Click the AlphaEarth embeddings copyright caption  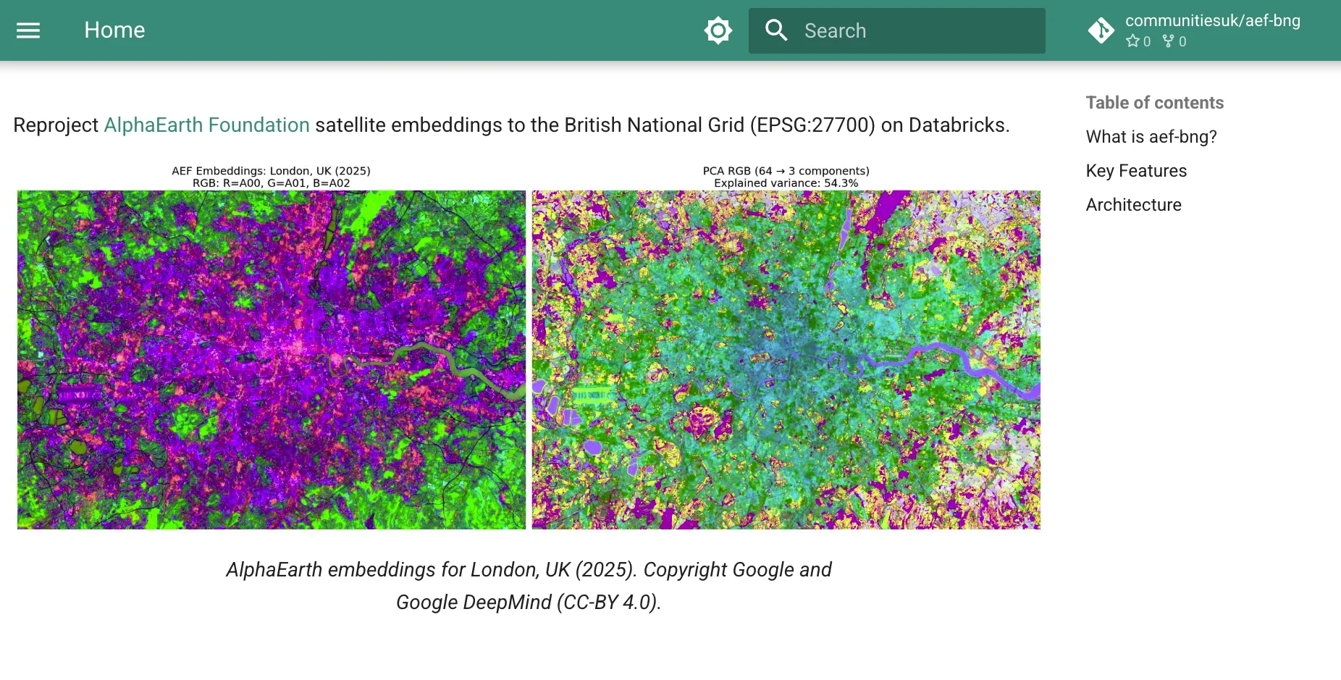[529, 586]
